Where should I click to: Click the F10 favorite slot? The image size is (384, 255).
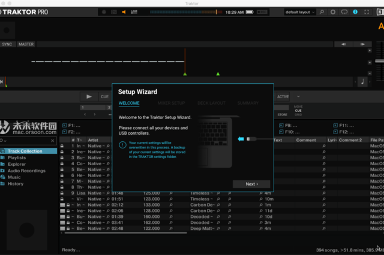[x=289, y=132]
